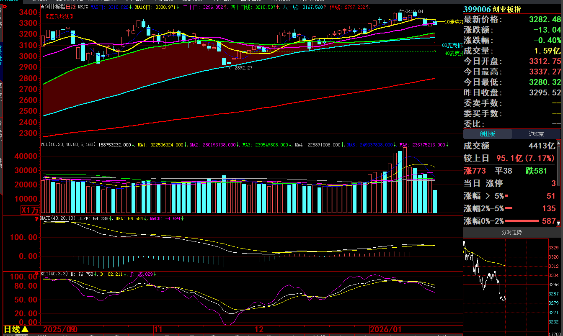Click the red question mark beside MACD
This screenshot has width=563, height=336.
pos(37,219)
